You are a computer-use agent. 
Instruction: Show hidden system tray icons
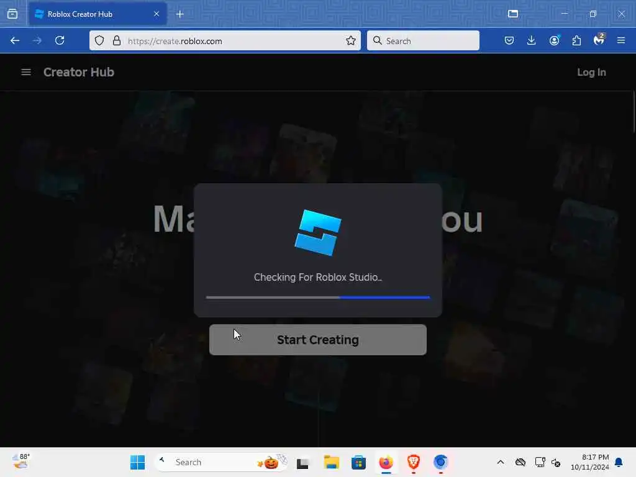[x=501, y=462]
